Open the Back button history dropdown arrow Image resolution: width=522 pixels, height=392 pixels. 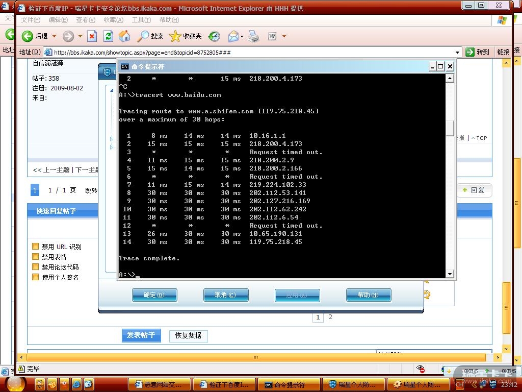tap(54, 36)
